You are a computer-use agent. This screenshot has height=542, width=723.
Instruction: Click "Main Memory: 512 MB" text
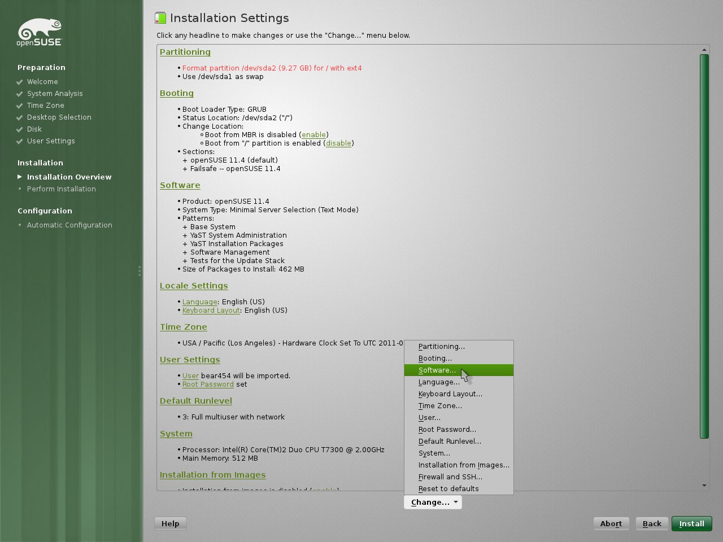[220, 458]
